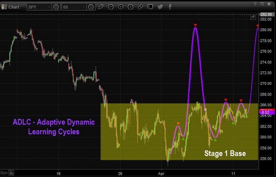
Task: Open the clock time frame menu
Action: click(91, 7)
